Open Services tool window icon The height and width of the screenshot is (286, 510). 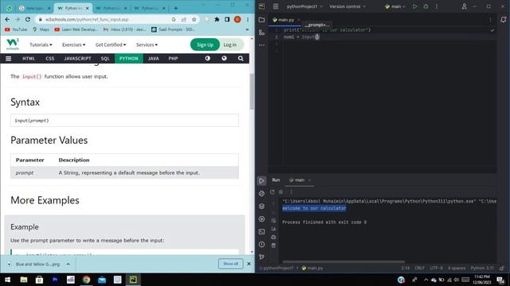[261, 219]
